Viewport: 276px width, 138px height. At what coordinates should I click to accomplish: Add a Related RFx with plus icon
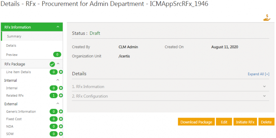[61, 96]
